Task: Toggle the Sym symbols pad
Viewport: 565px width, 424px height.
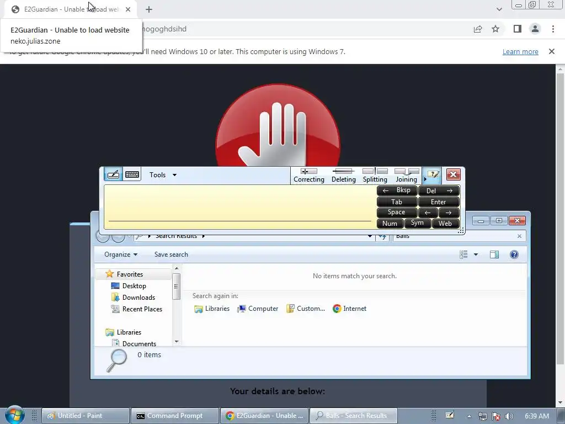Action: [x=417, y=223]
